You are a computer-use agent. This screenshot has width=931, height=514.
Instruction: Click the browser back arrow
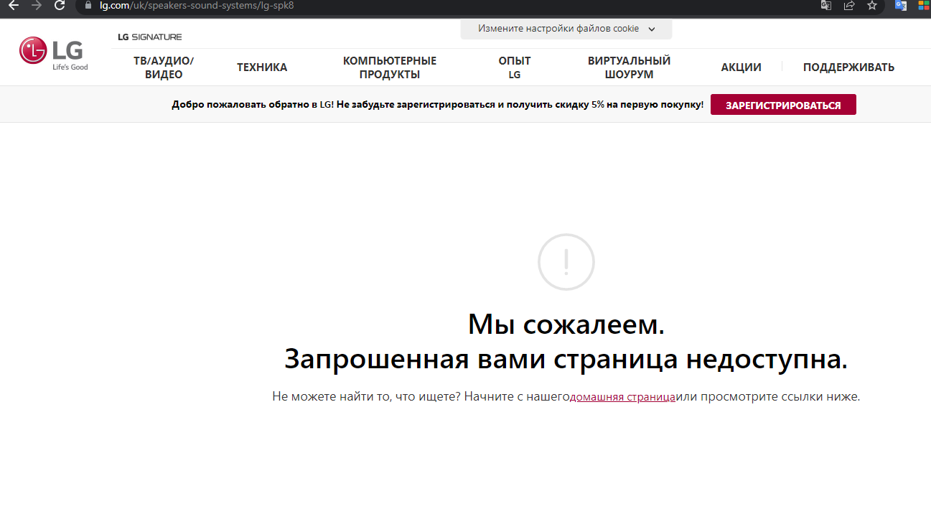[12, 5]
